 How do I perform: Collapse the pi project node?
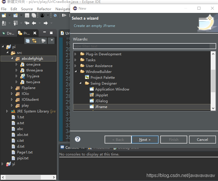(x=3, y=47)
